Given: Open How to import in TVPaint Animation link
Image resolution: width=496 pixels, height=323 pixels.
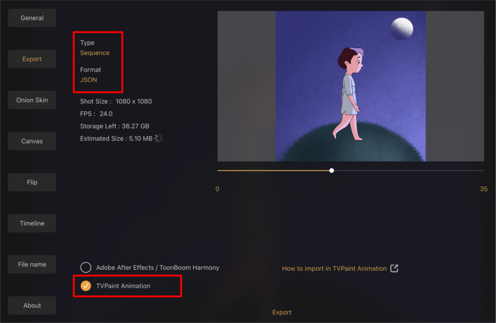Looking at the screenshot, I should (x=334, y=269).
